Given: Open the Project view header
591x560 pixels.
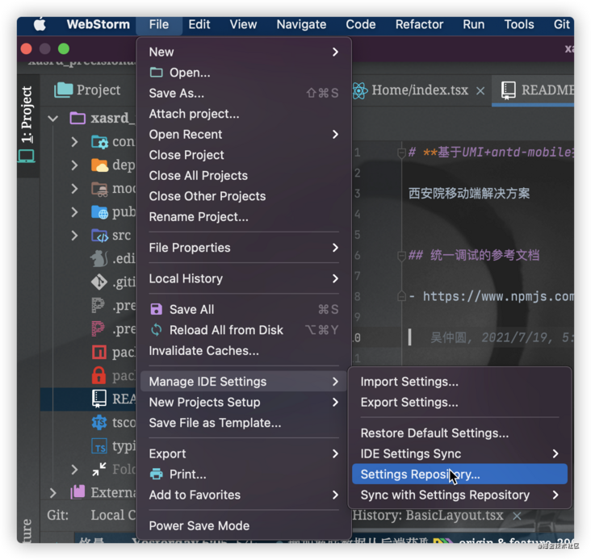Looking at the screenshot, I should [x=88, y=90].
